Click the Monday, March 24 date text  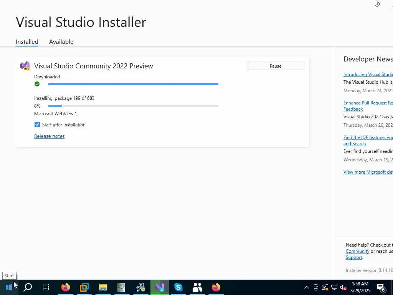(x=368, y=91)
